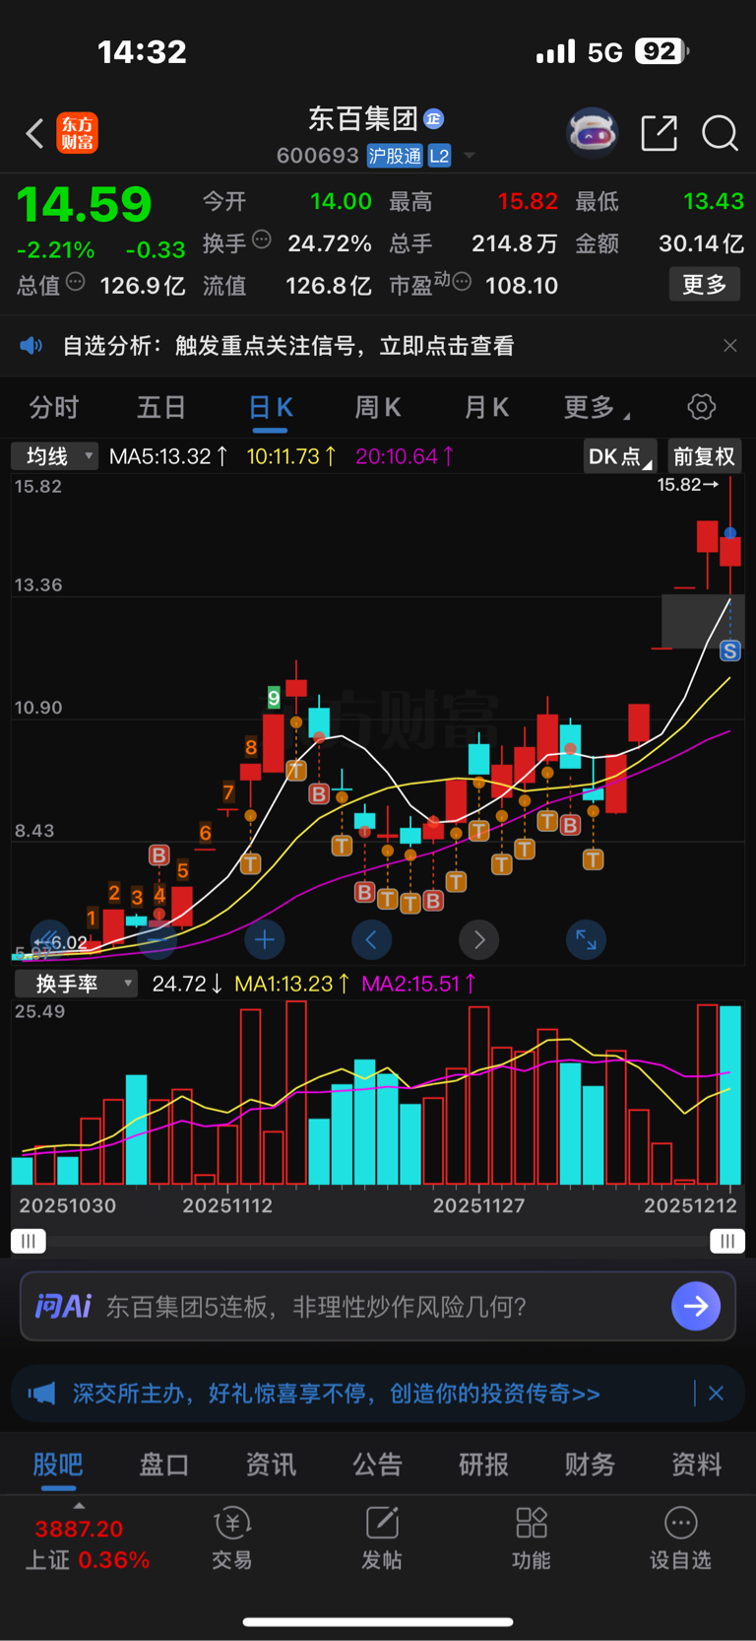Tap the 20251127 date label
This screenshot has width=756, height=1641.
(x=478, y=1205)
